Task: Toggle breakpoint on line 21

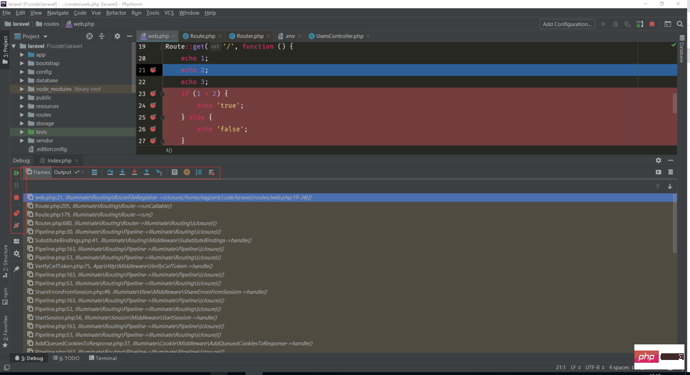Action: pos(153,70)
